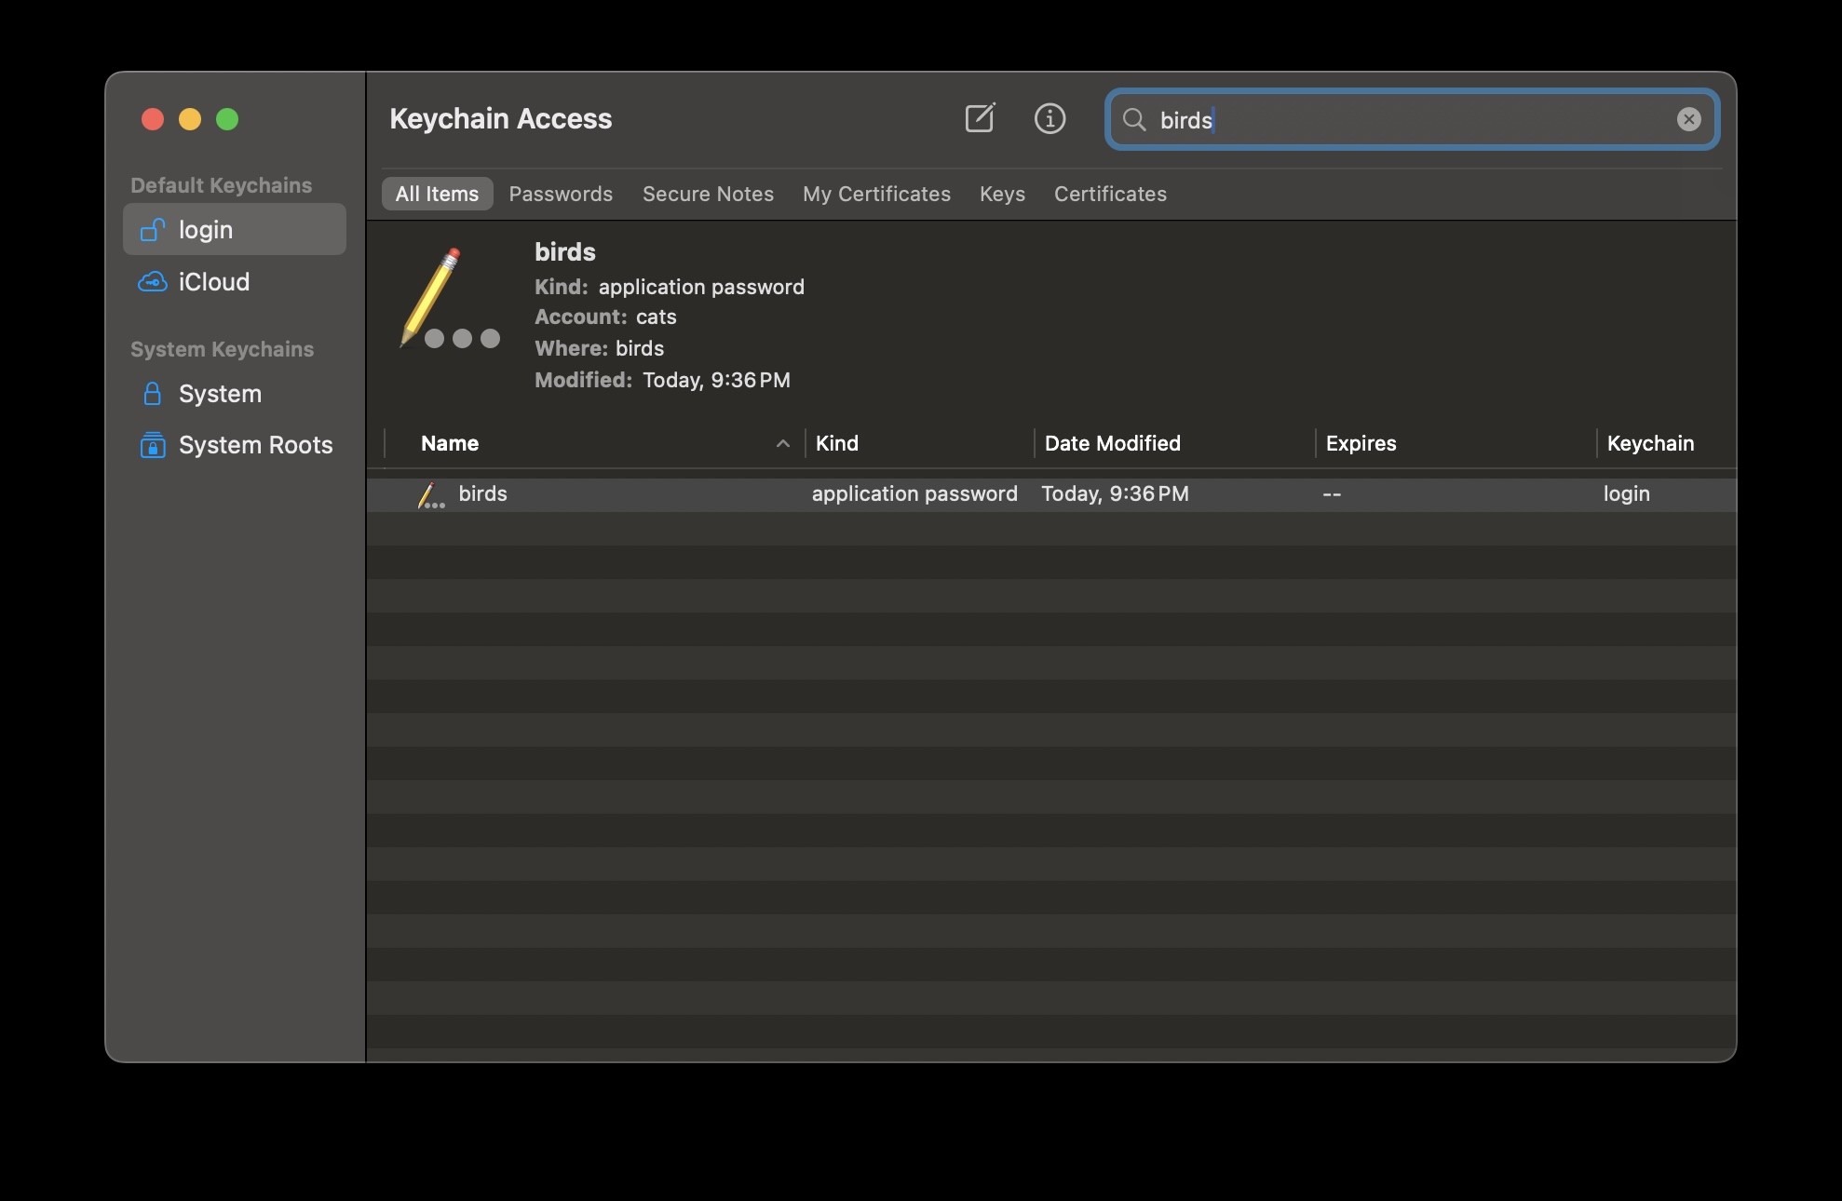Switch to the Passwords tab

tap(561, 194)
